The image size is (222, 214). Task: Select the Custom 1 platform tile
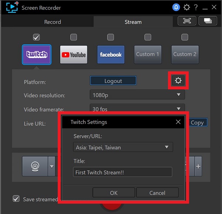148,54
